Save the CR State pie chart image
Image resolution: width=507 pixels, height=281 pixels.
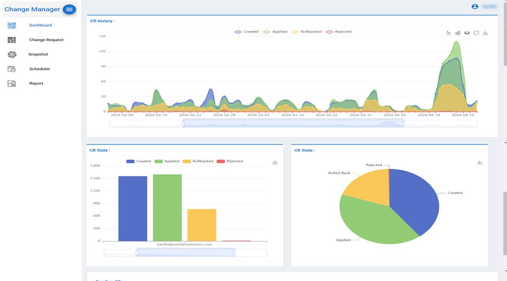(x=479, y=162)
